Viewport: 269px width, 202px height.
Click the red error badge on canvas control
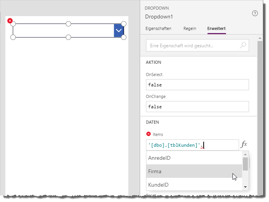click(10, 21)
